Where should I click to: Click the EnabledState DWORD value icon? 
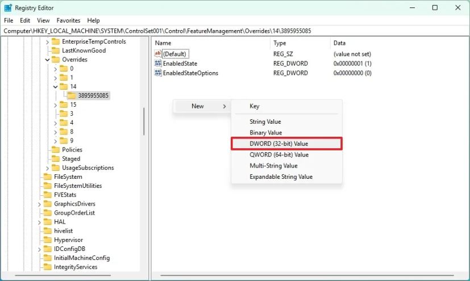tap(157, 64)
